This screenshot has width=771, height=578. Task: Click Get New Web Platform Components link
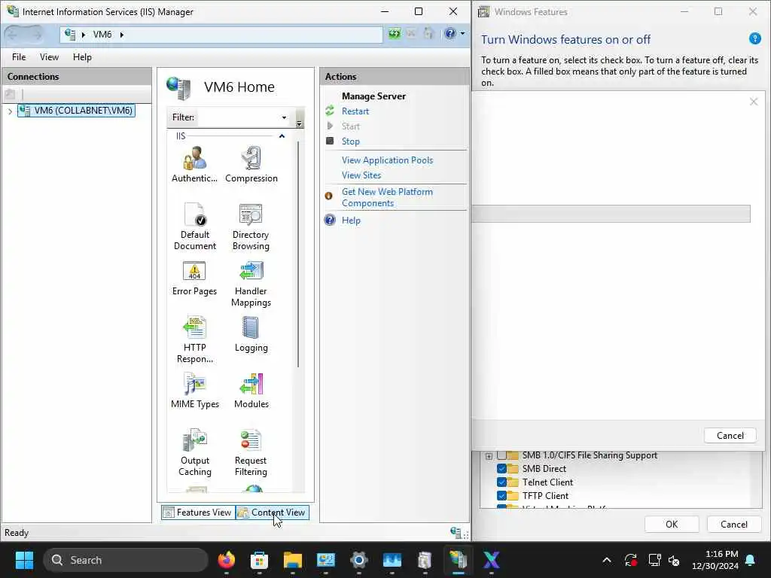388,197
